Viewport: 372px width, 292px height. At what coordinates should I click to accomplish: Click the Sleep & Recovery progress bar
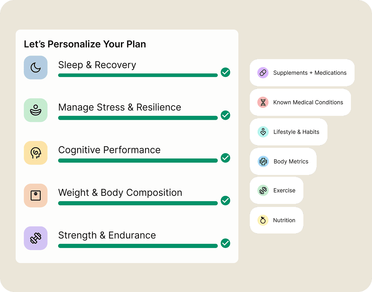click(138, 75)
